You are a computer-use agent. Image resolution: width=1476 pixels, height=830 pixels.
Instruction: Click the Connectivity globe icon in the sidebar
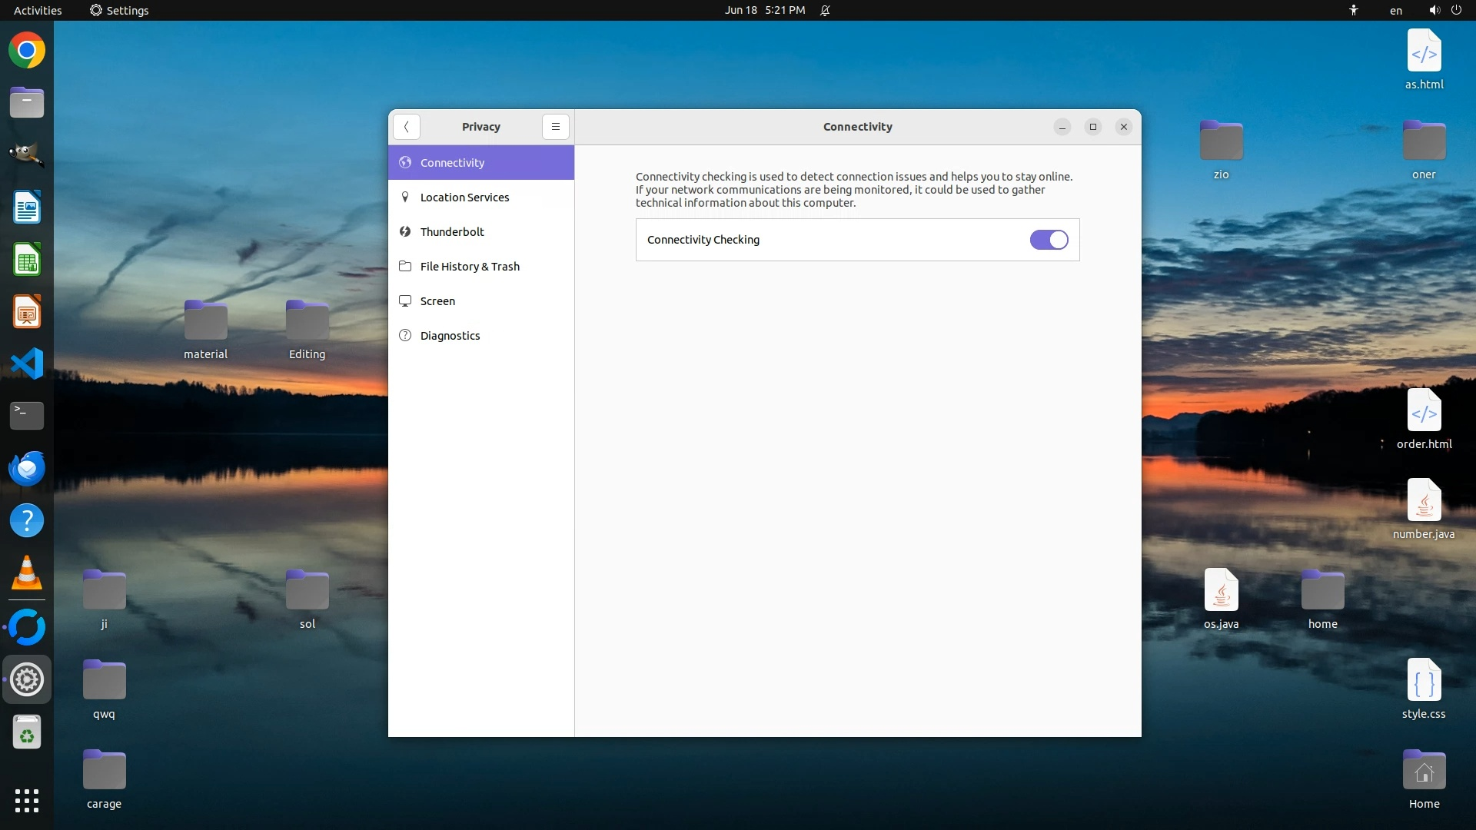(x=405, y=163)
